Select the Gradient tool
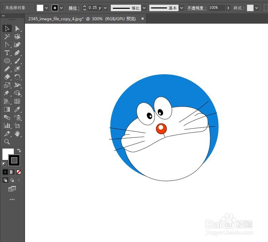The image size is (268, 242). (7, 109)
